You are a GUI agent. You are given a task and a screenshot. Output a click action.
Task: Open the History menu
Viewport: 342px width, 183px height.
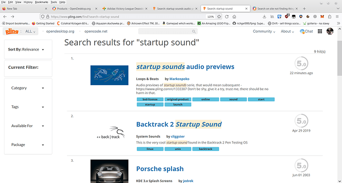[28, 2]
